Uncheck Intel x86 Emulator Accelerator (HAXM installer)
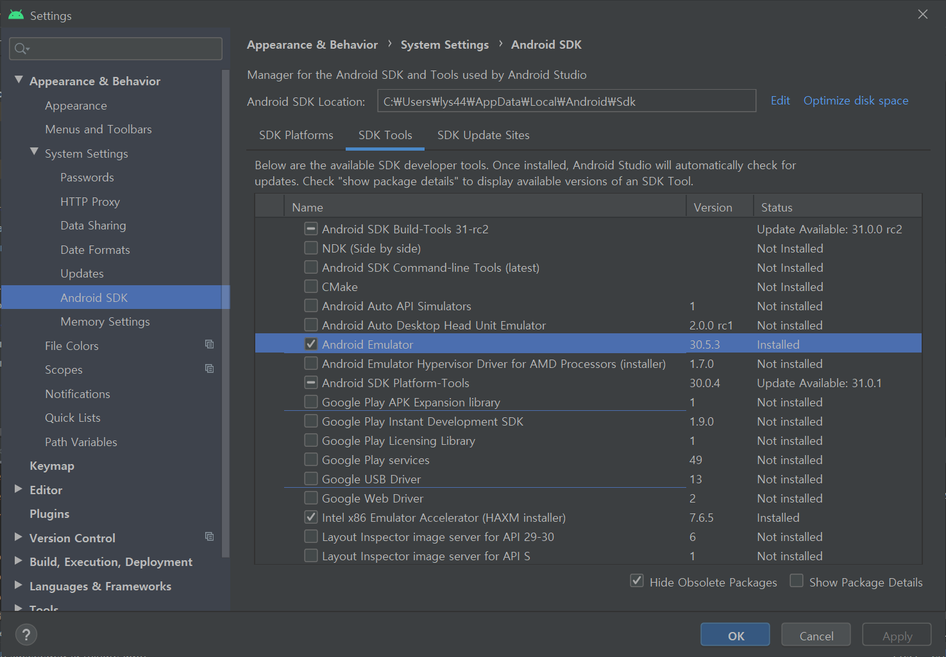The height and width of the screenshot is (657, 946). click(311, 517)
